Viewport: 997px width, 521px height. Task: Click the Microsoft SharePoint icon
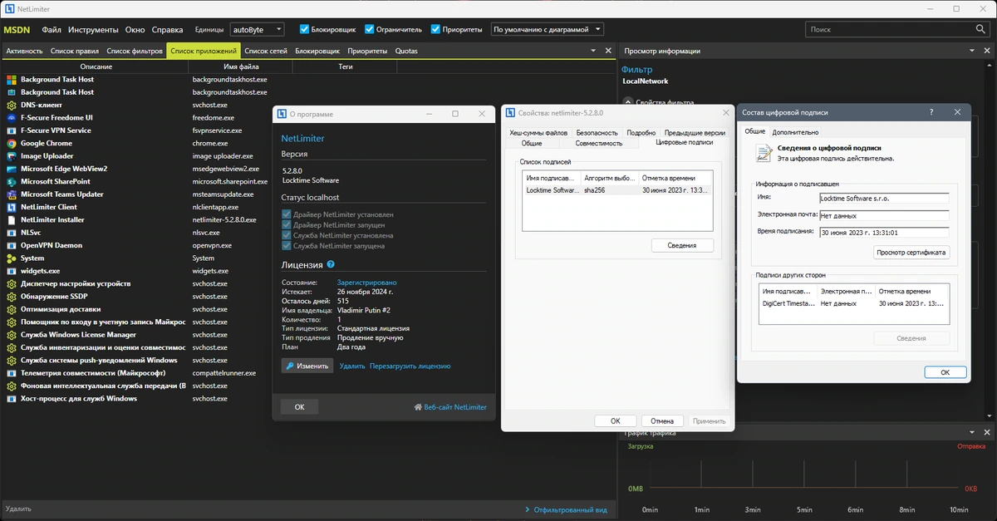point(12,181)
